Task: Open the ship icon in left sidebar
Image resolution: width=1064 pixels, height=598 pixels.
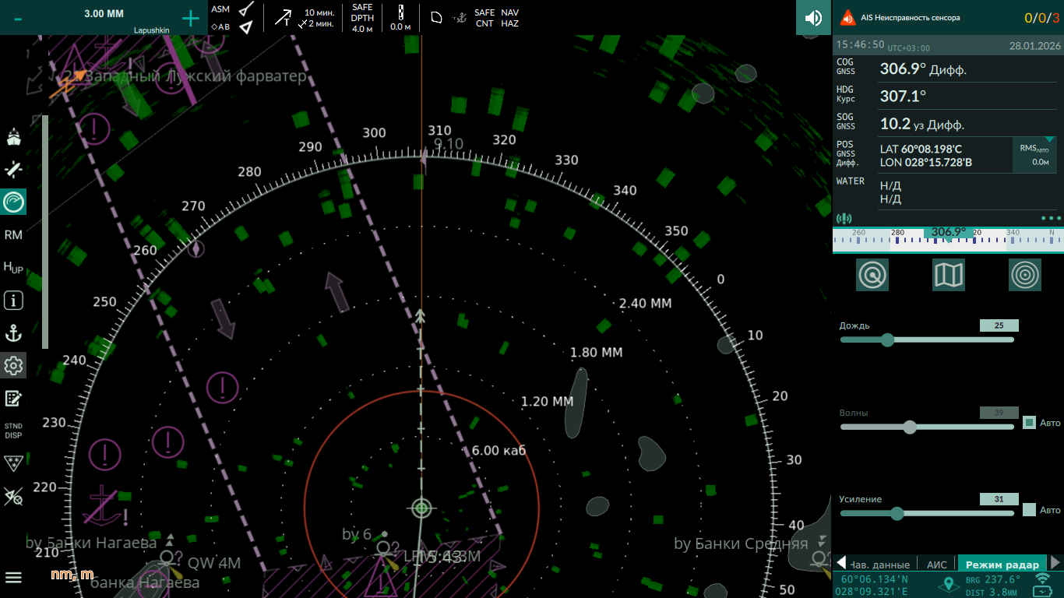Action: pos(13,138)
